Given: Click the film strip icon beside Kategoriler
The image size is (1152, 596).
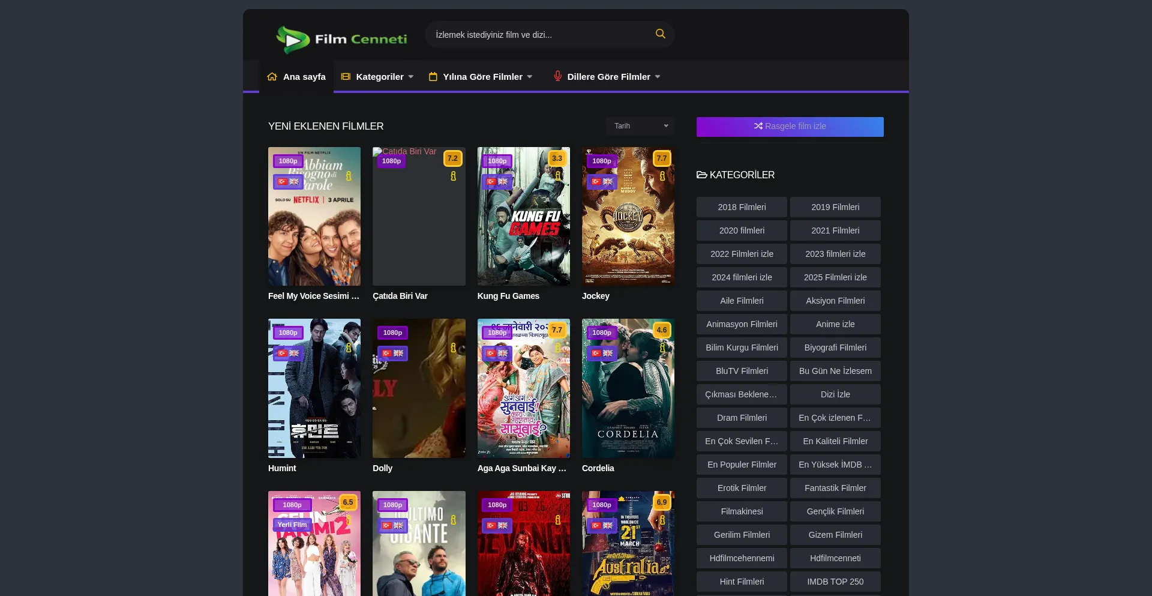Looking at the screenshot, I should pyautogui.click(x=346, y=77).
